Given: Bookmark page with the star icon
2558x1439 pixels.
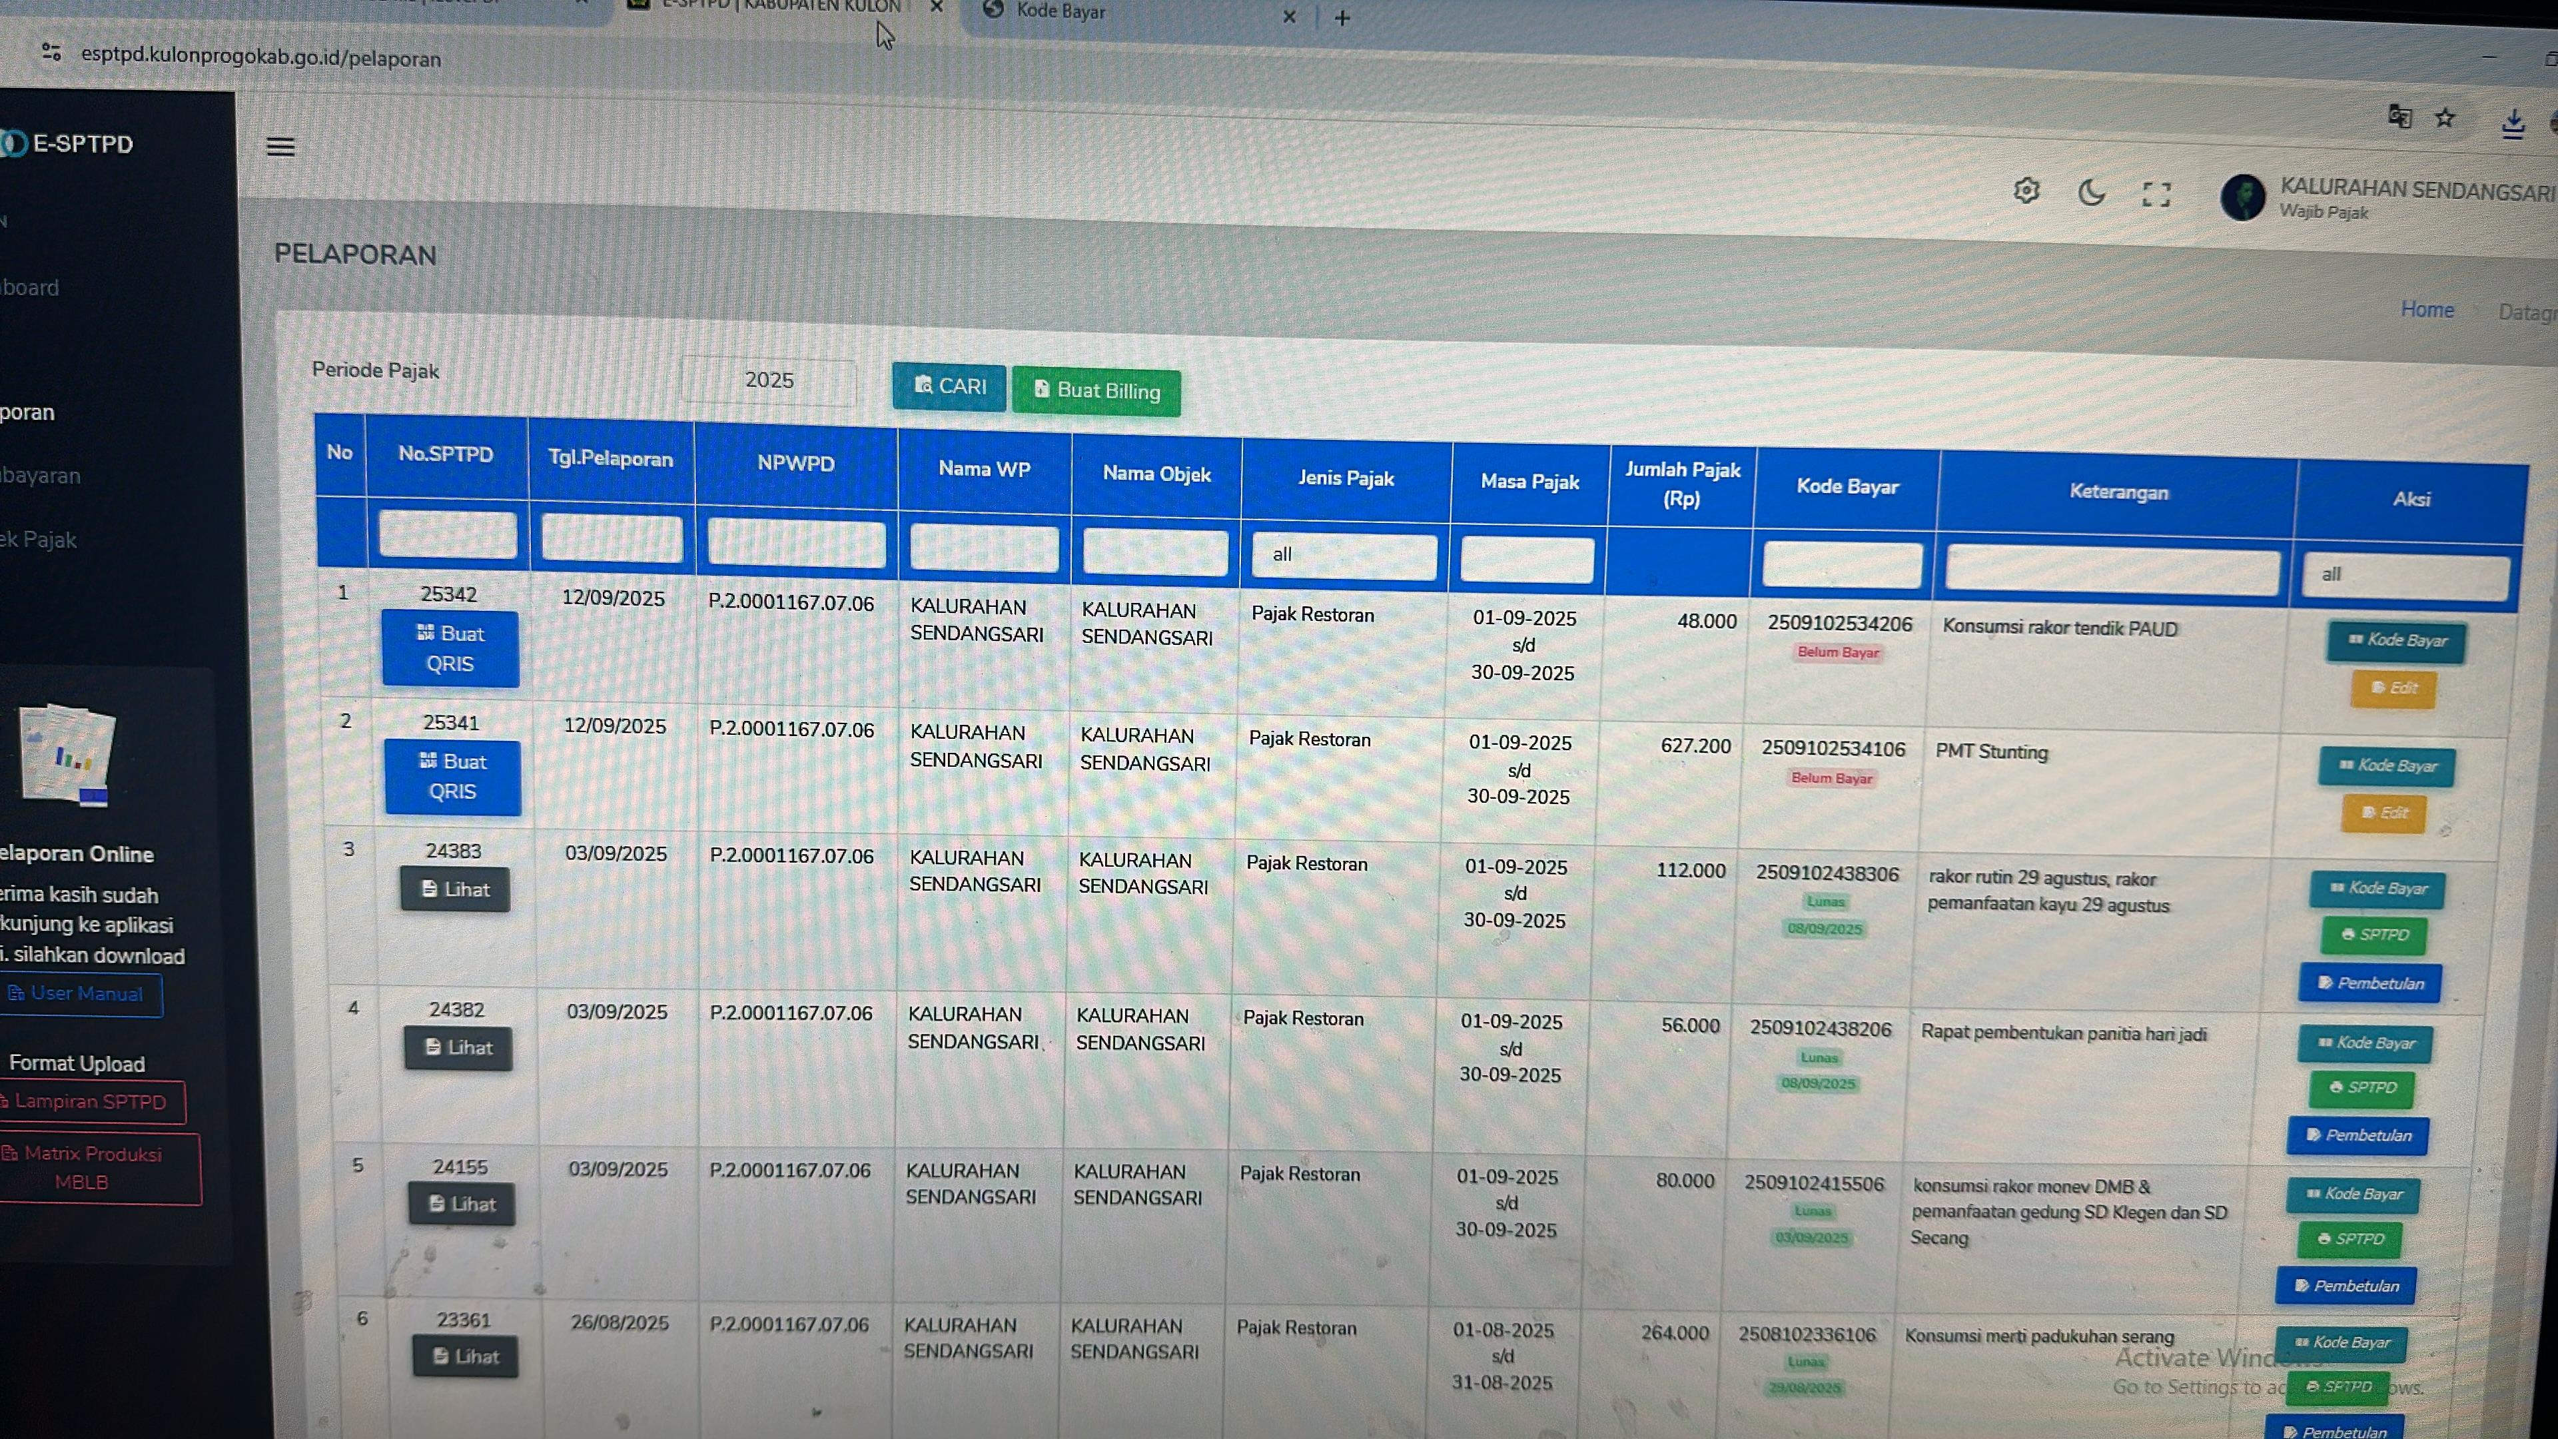Looking at the screenshot, I should point(2445,118).
